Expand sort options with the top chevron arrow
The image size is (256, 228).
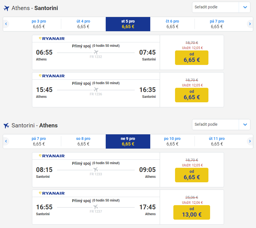[x=245, y=7]
